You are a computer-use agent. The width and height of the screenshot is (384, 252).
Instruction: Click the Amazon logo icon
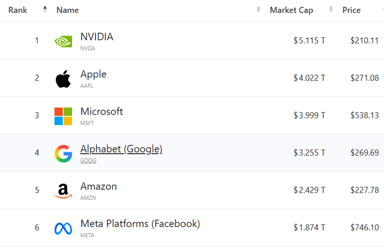(x=63, y=191)
